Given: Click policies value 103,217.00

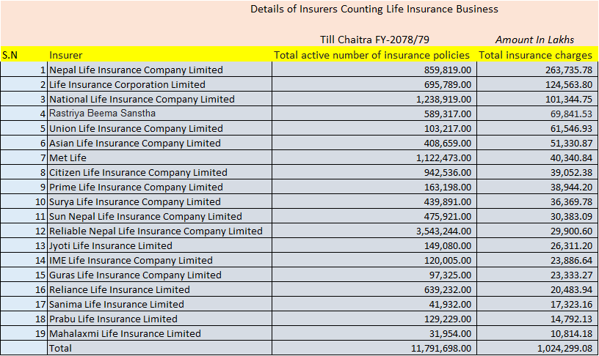Looking at the screenshot, I should point(448,129).
